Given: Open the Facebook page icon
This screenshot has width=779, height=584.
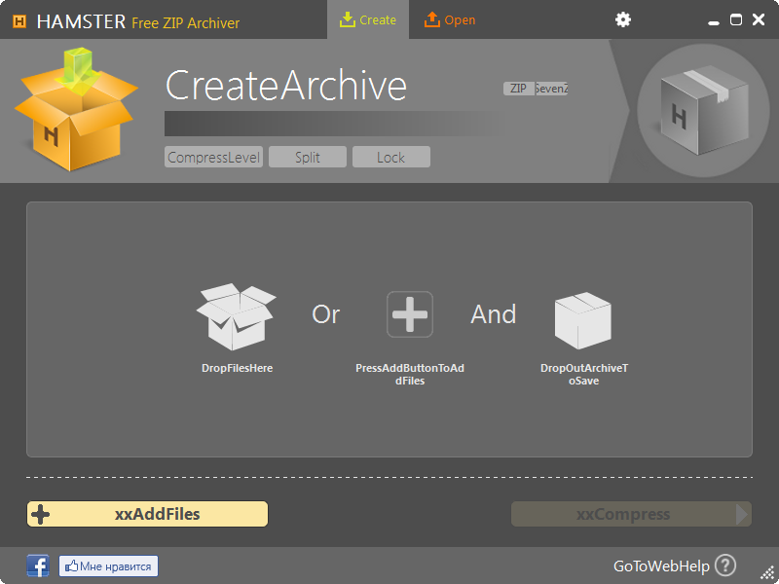Looking at the screenshot, I should click(x=38, y=566).
